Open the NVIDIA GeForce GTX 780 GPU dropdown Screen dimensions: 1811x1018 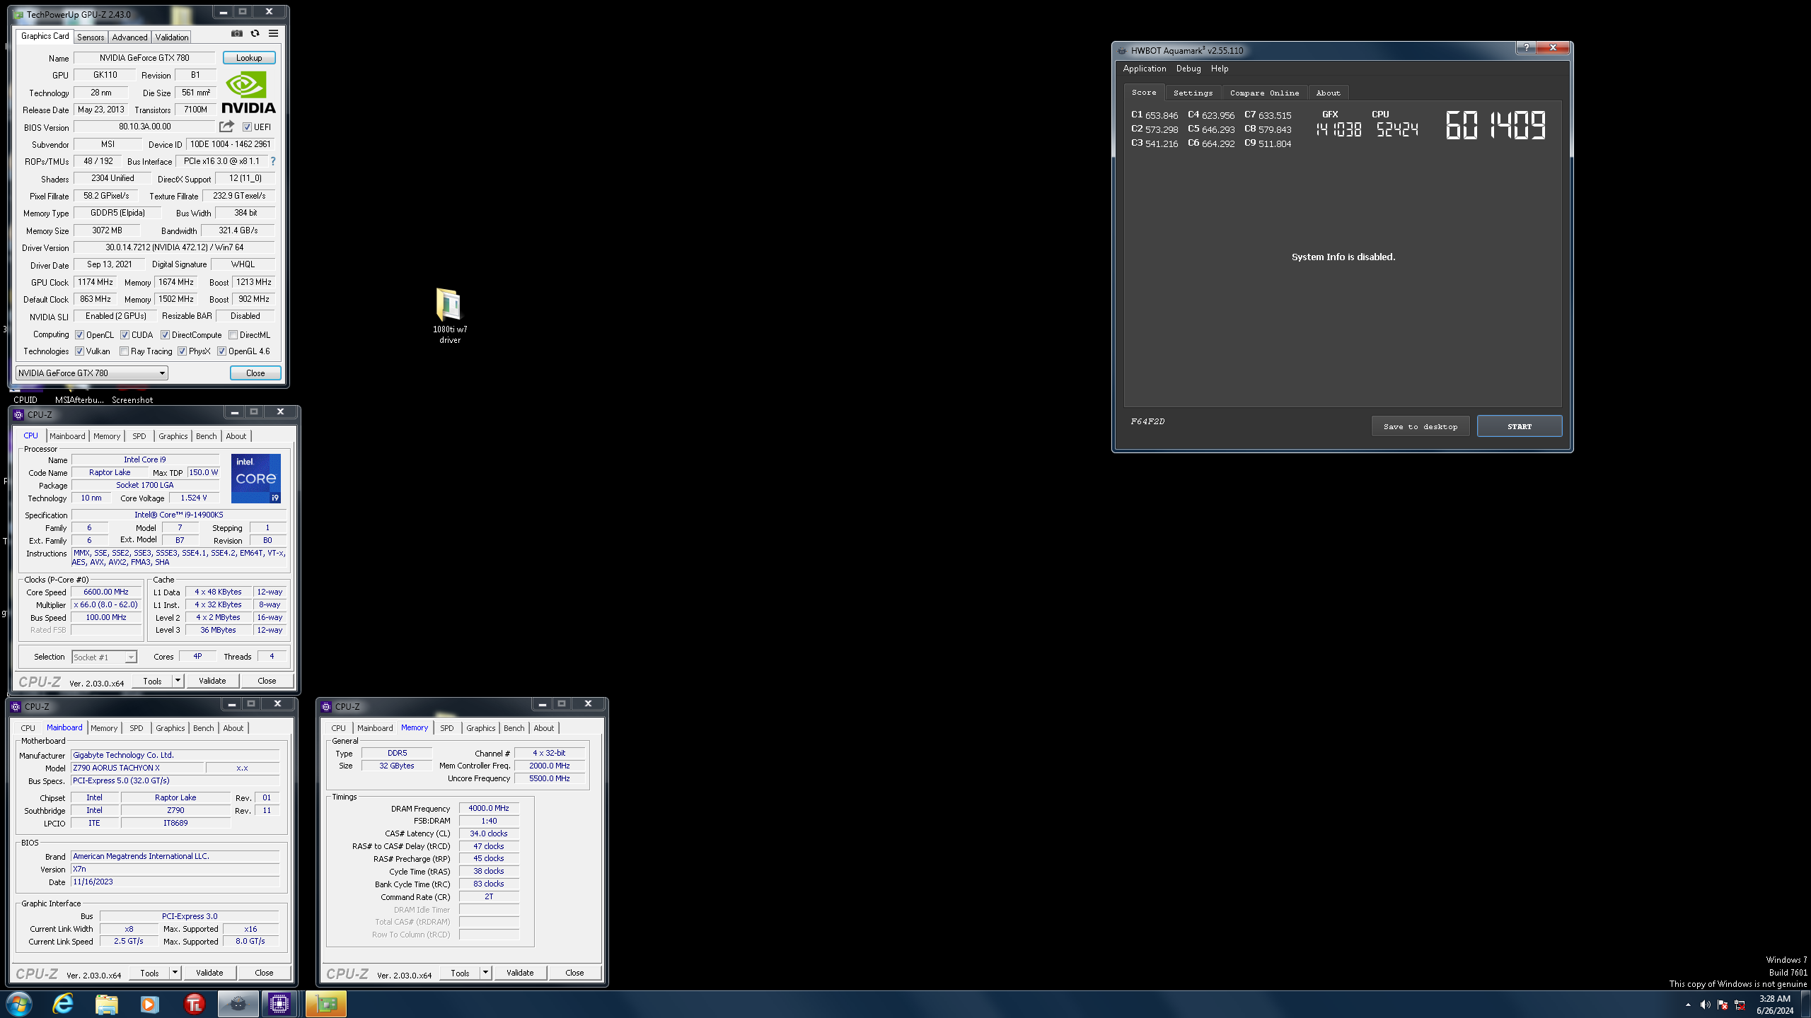coord(92,373)
